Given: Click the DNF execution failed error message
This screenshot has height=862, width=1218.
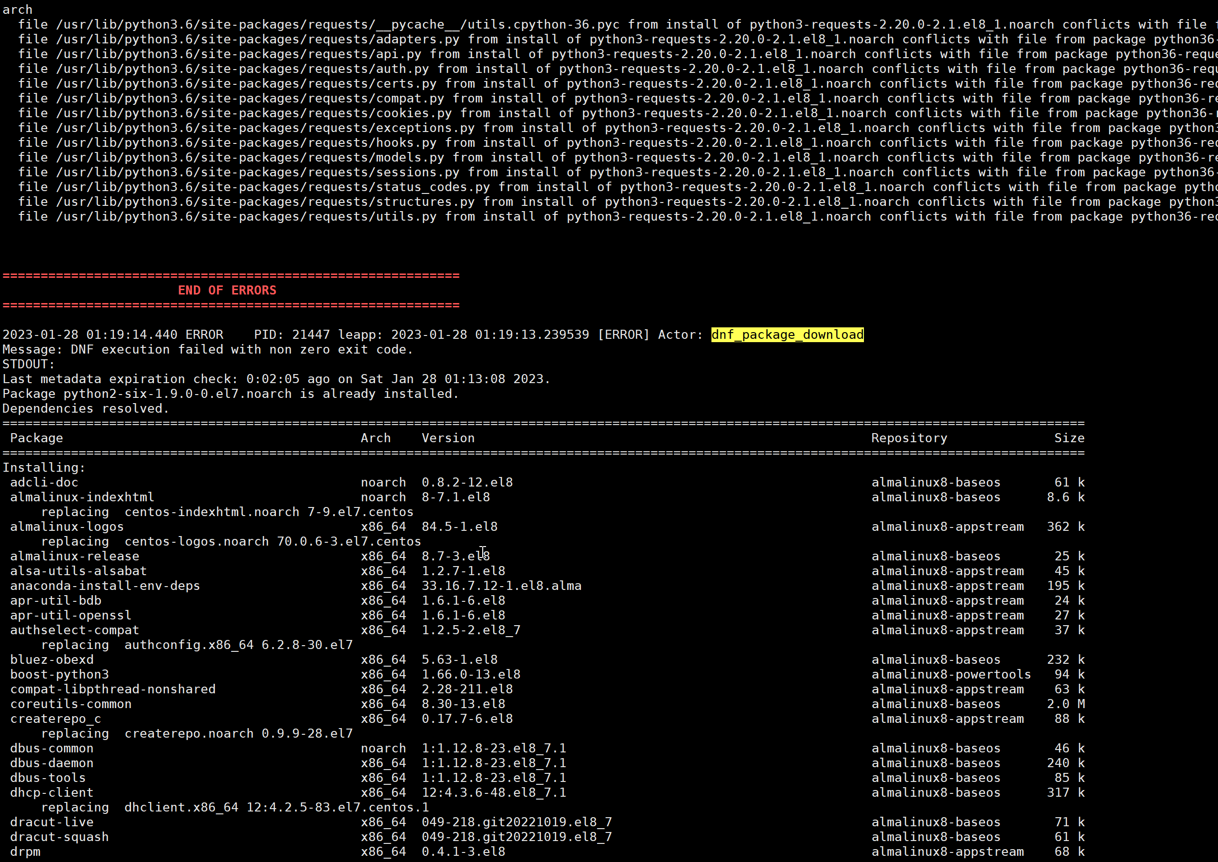Looking at the screenshot, I should click(x=207, y=349).
